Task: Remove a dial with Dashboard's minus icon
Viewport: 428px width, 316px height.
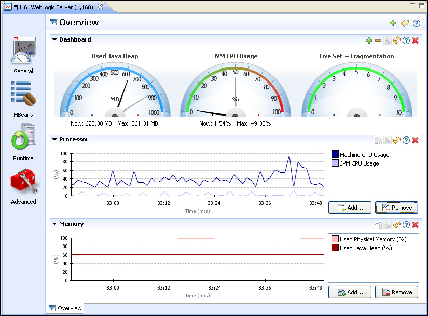Action: (378, 40)
